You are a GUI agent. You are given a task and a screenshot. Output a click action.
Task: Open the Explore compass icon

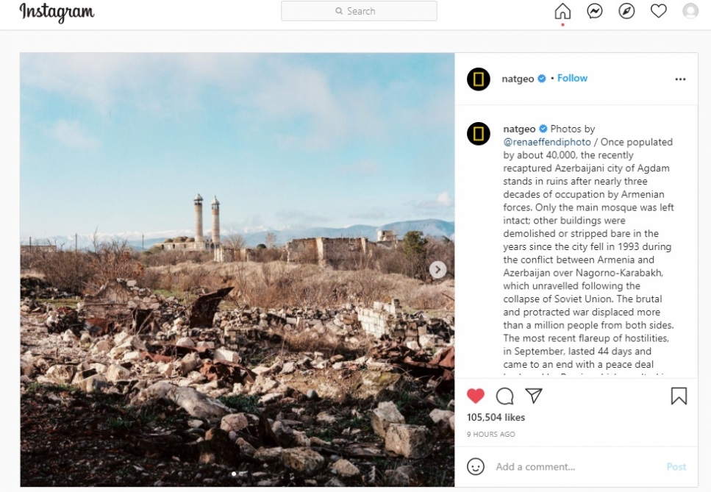(x=626, y=11)
